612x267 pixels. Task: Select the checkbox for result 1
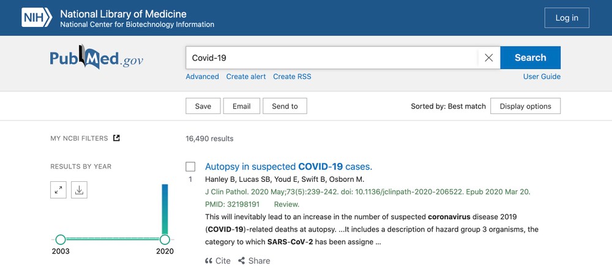(190, 167)
